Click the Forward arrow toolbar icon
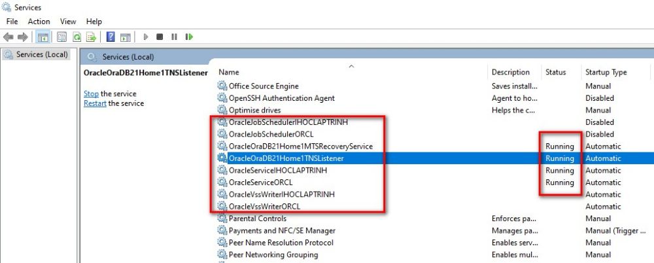 pyautogui.click(x=23, y=37)
